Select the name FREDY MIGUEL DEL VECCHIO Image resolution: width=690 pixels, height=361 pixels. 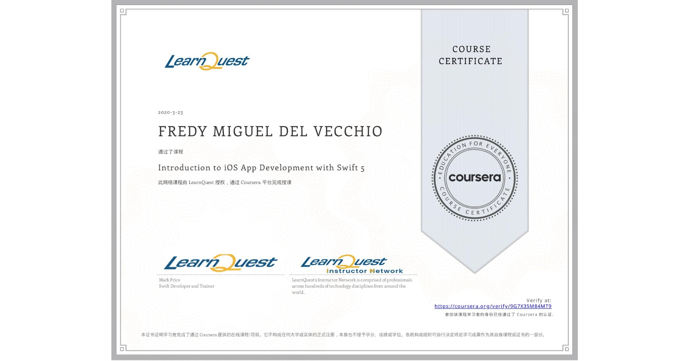270,131
